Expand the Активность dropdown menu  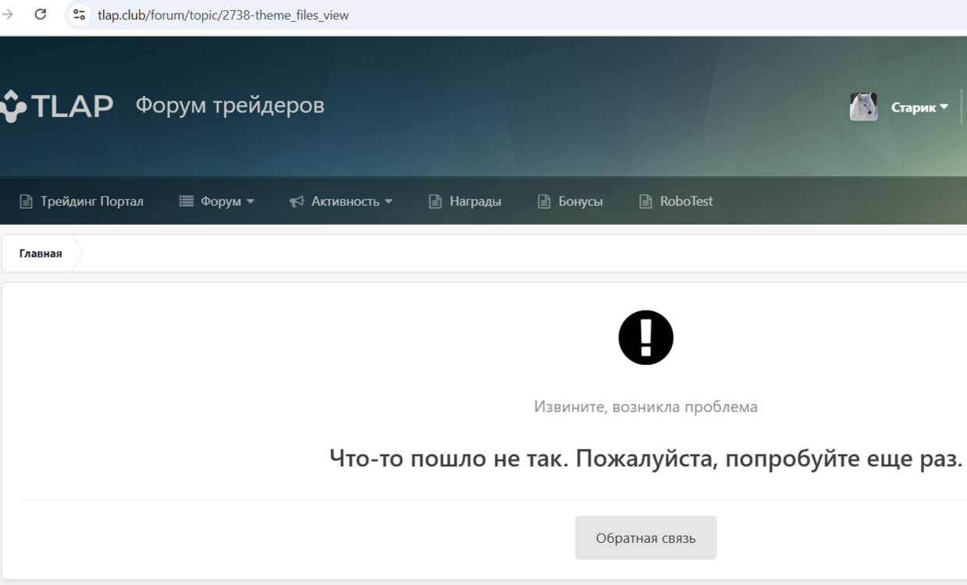pos(341,201)
